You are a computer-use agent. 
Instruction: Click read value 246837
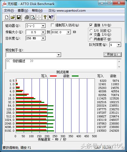[114, 120]
